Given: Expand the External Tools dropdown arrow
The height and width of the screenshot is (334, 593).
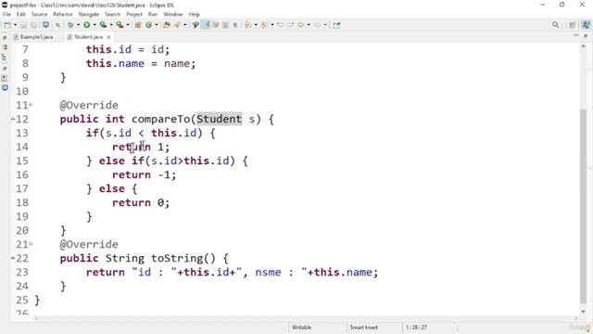Looking at the screenshot, I should coord(128,25).
